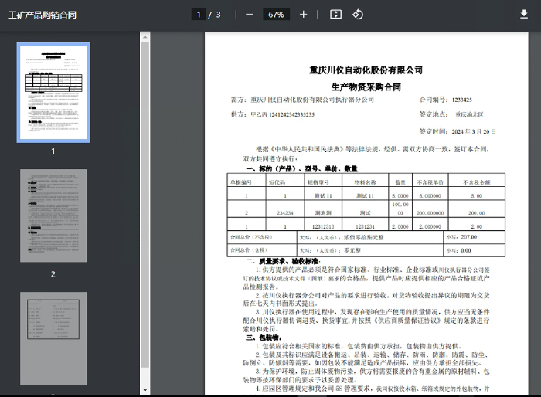The height and width of the screenshot is (397, 541).
Task: Click the current page number field
Action: click(200, 14)
